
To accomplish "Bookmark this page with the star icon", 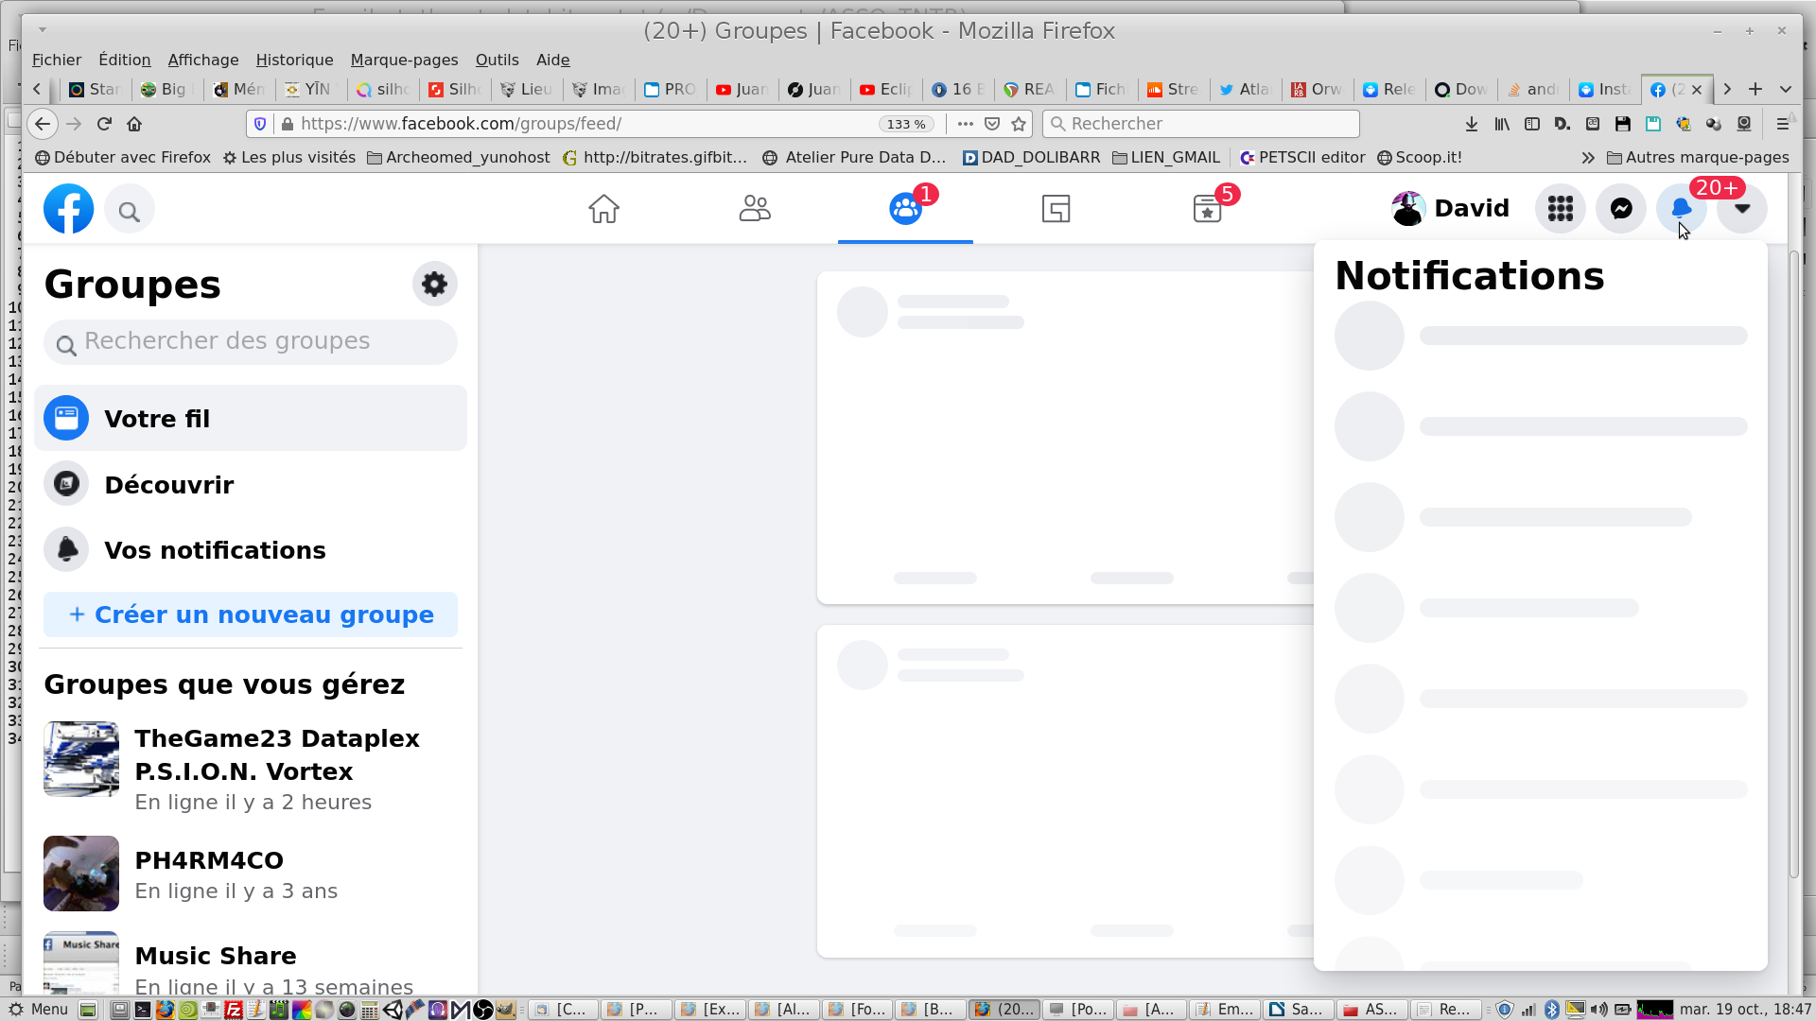I will pos(1019,124).
